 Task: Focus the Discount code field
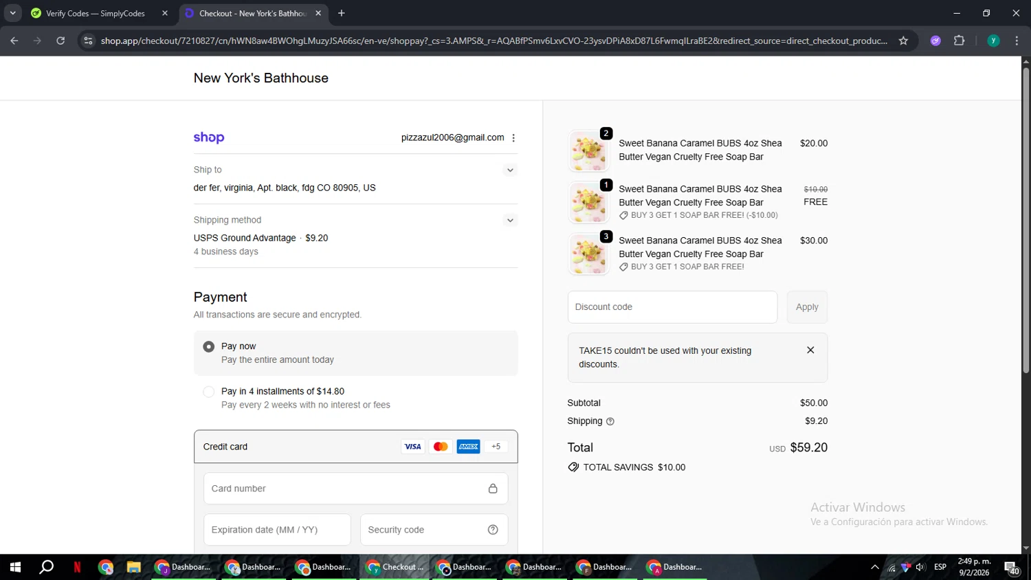pos(672,307)
